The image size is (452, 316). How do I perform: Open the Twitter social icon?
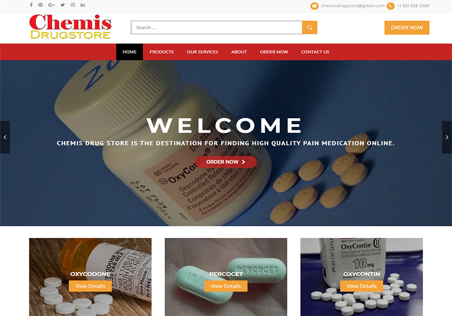pos(63,5)
